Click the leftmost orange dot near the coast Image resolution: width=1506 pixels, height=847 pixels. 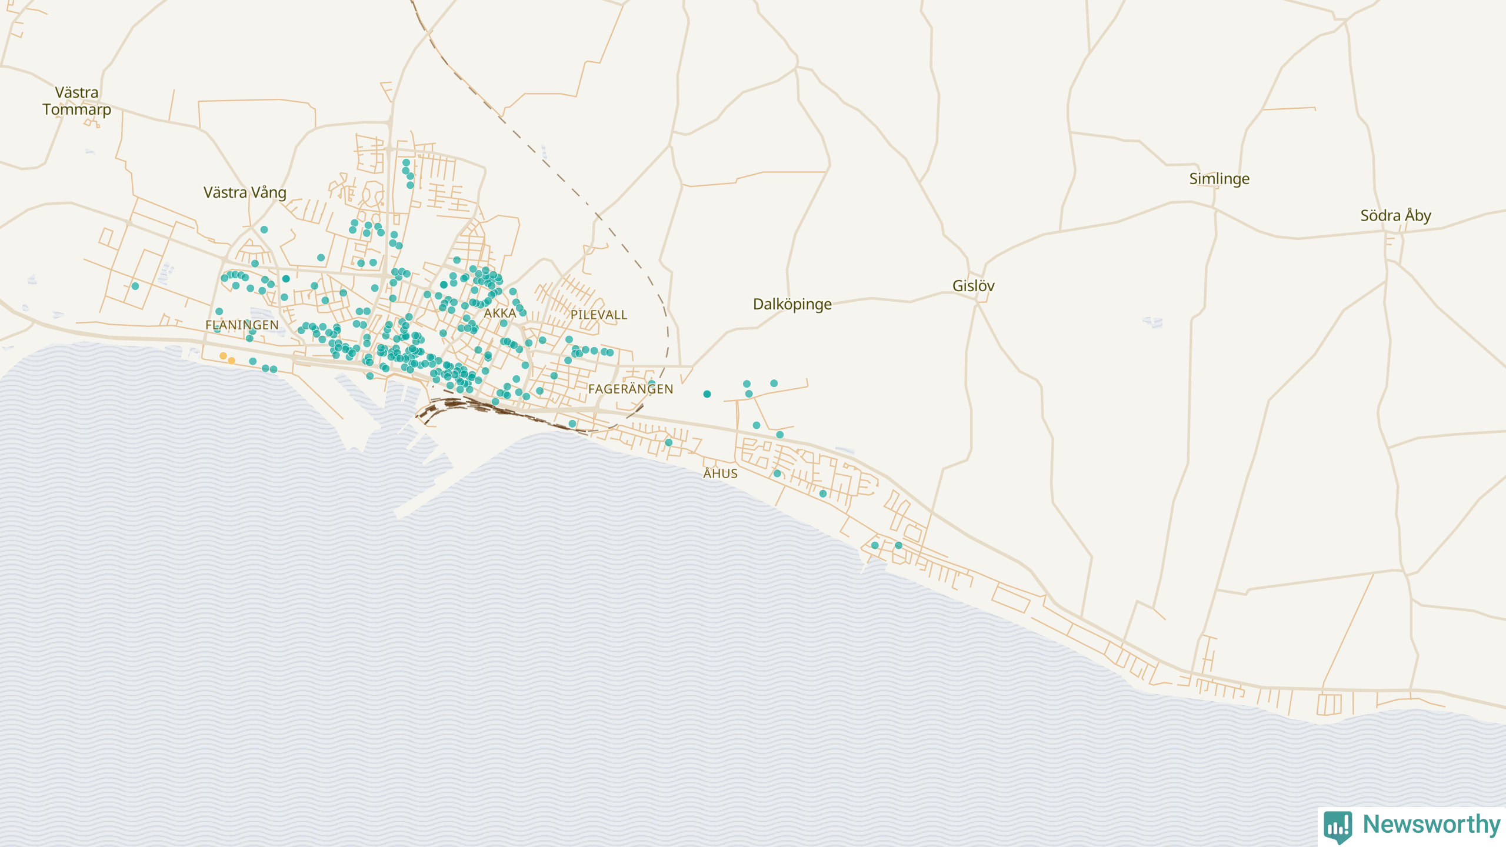click(x=223, y=356)
